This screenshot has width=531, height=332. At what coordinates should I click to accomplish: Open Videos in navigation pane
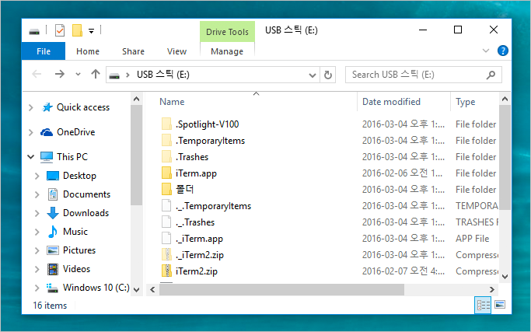point(76,269)
